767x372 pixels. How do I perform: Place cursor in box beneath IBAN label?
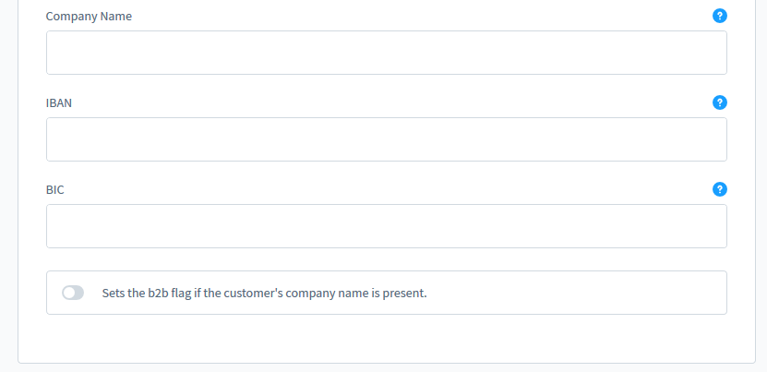pos(387,139)
